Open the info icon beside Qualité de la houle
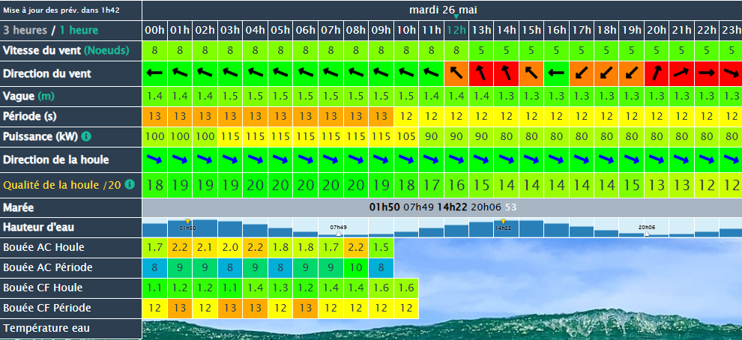The width and height of the screenshot is (742, 340). click(130, 184)
